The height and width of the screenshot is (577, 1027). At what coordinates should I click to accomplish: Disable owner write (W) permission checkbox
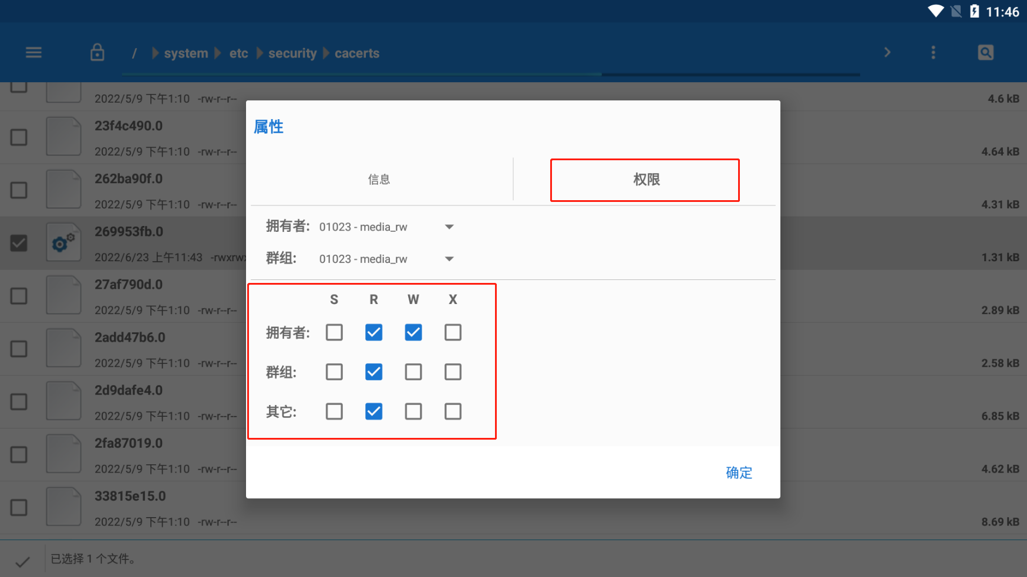pyautogui.click(x=413, y=333)
